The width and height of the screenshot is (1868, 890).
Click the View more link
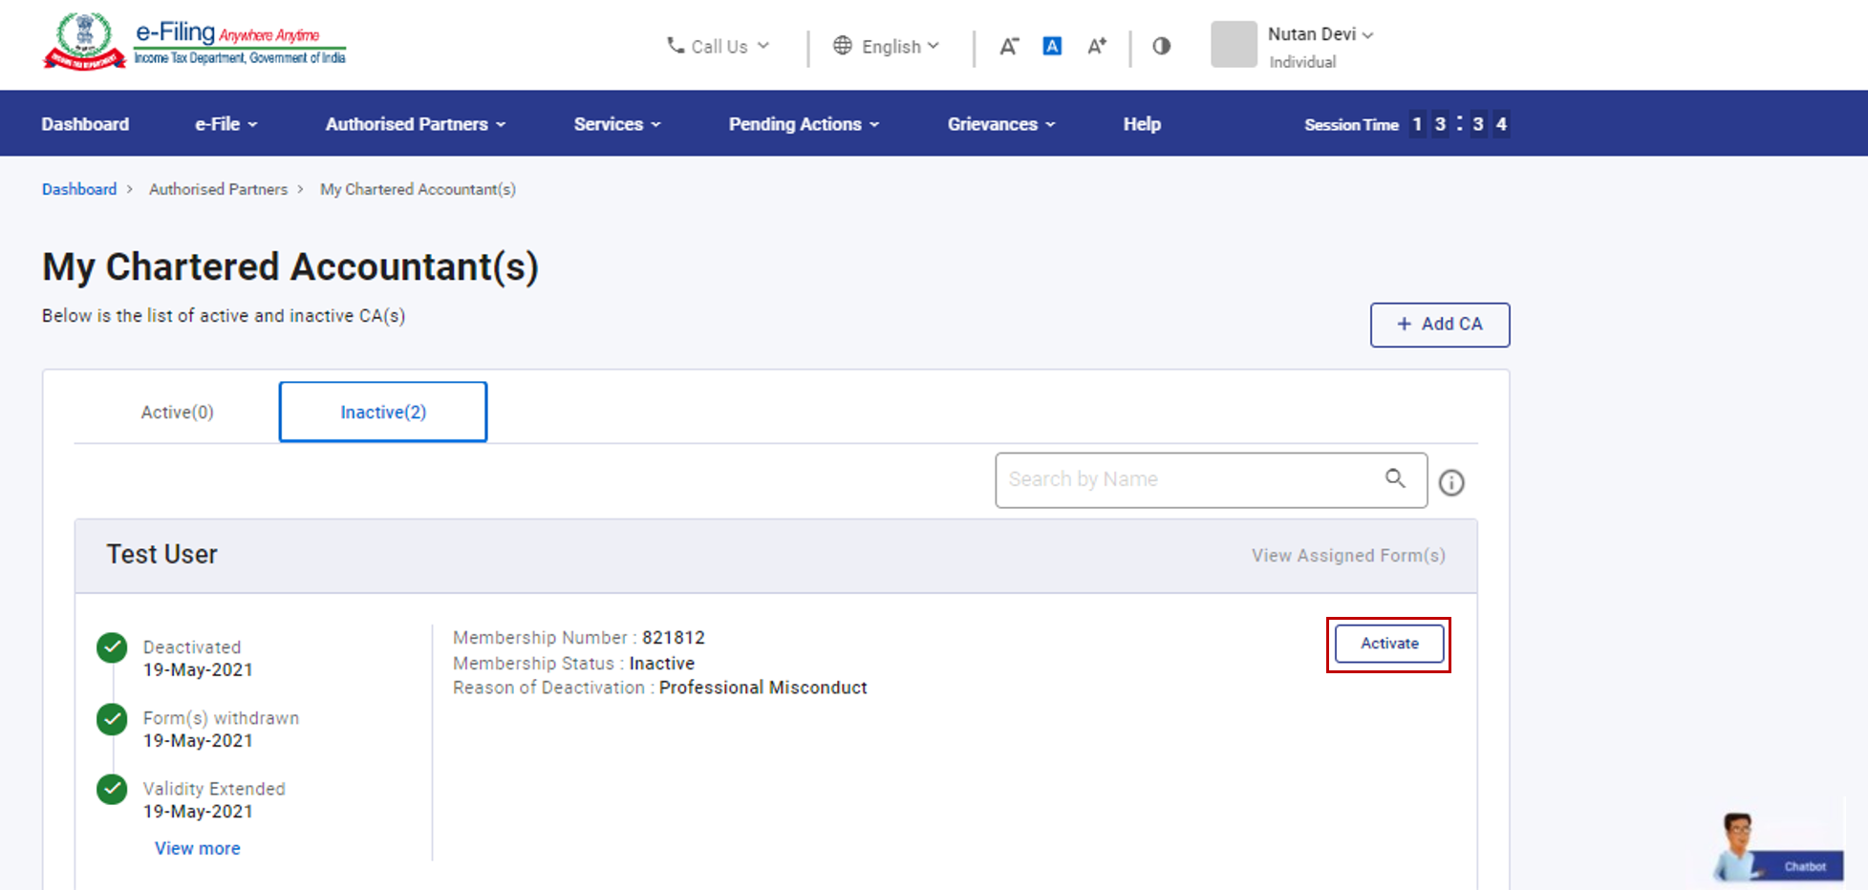(198, 848)
